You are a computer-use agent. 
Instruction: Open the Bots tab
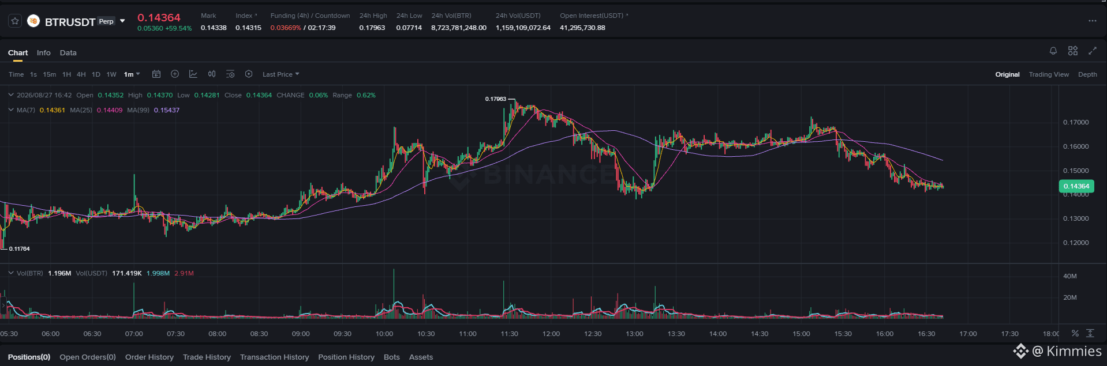[x=392, y=357]
